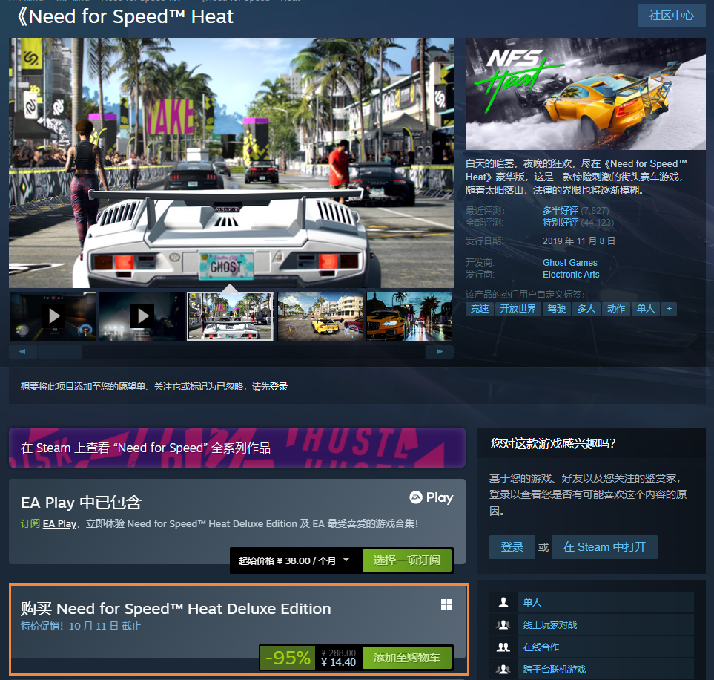Open the 社区中心 community hub
The height and width of the screenshot is (680, 714).
pyautogui.click(x=671, y=16)
